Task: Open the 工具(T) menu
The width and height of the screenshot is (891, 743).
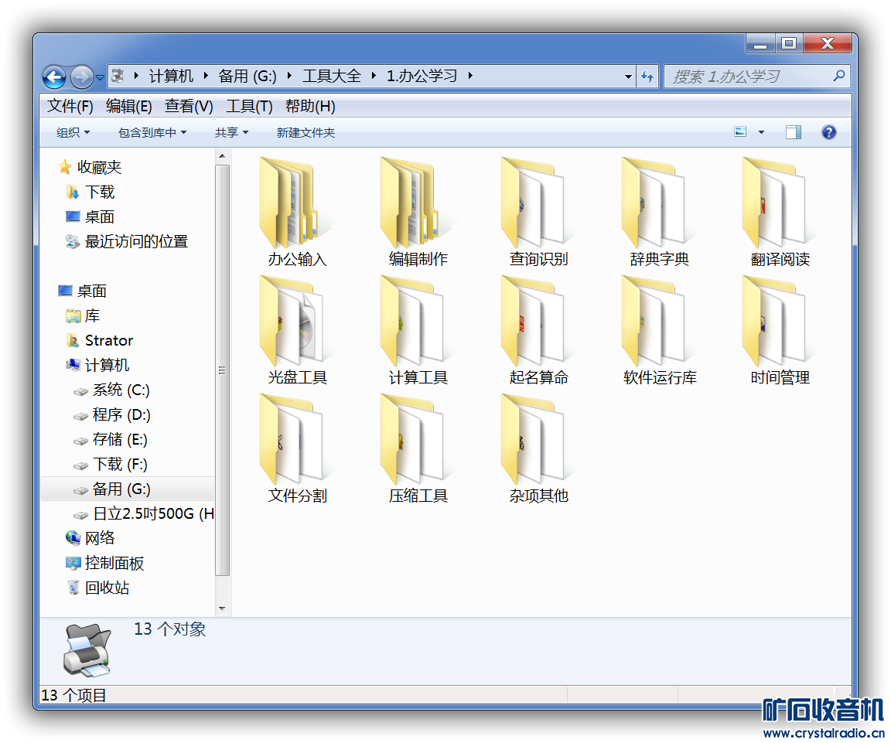Action: pos(249,106)
